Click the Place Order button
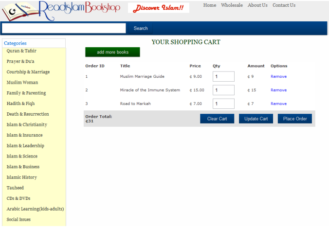This screenshot has height=227, width=329. click(295, 119)
